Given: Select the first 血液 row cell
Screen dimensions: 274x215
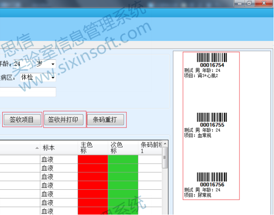Looking at the screenshot, I should [59, 159].
